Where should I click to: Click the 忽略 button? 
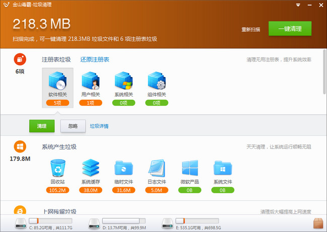click(x=73, y=126)
